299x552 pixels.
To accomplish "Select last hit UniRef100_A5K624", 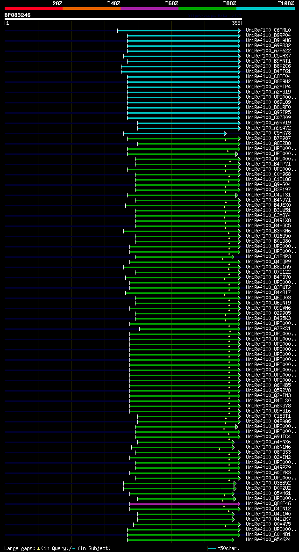I will pyautogui.click(x=268, y=540).
